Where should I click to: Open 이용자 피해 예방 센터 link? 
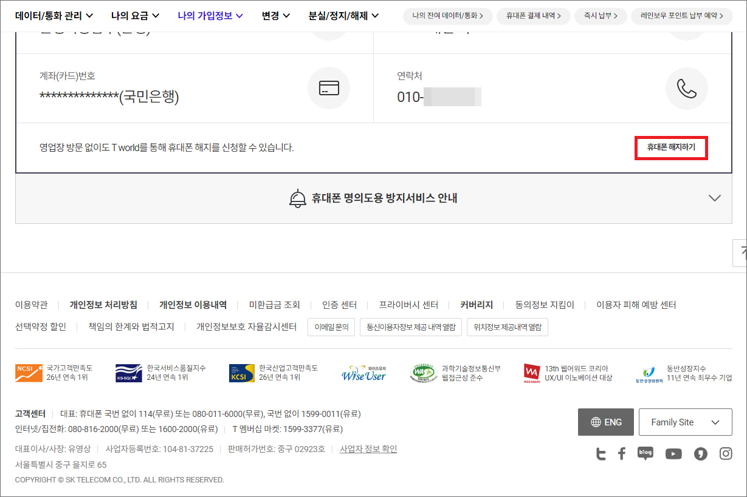point(636,305)
